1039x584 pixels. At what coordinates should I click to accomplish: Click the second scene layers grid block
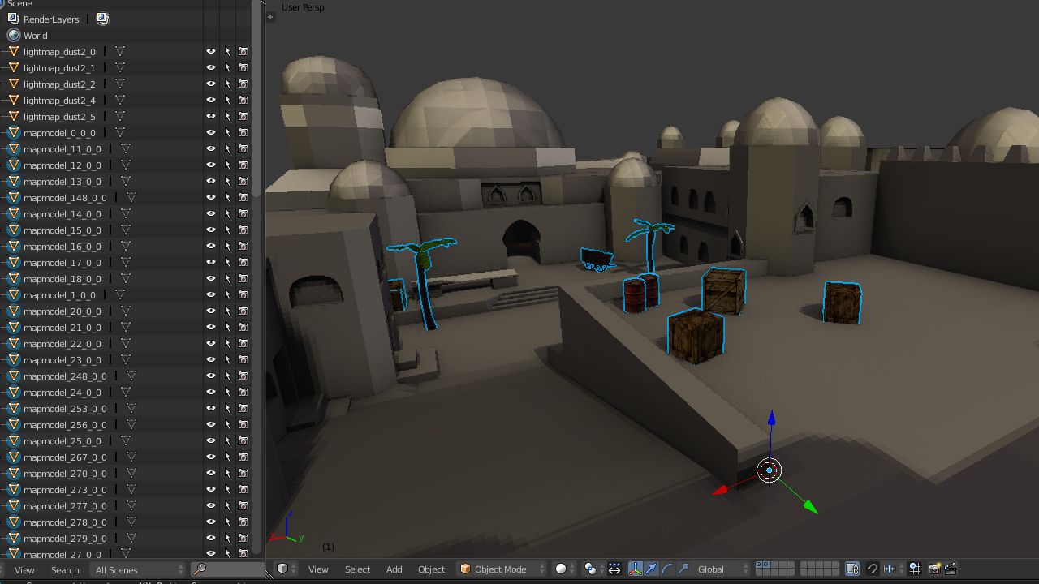point(819,569)
